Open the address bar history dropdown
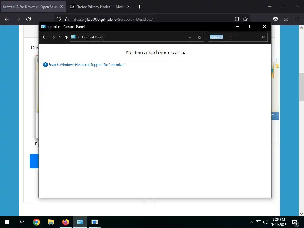This screenshot has height=228, width=304. (190, 37)
